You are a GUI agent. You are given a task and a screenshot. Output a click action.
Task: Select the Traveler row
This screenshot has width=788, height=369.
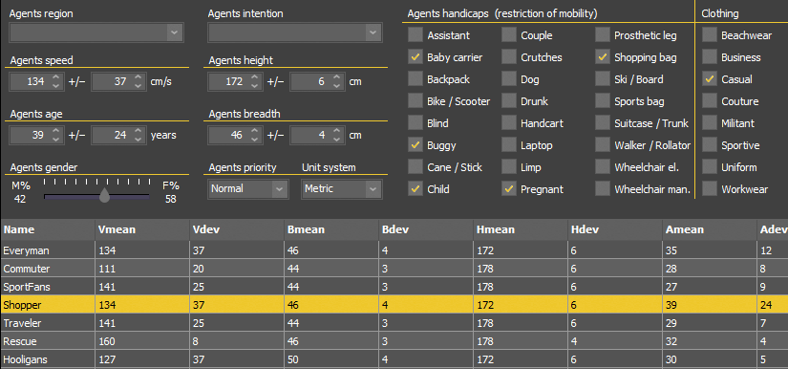(394, 323)
